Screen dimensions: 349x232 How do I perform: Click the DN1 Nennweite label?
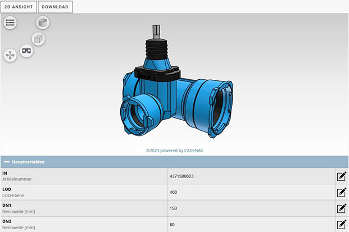click(x=19, y=208)
